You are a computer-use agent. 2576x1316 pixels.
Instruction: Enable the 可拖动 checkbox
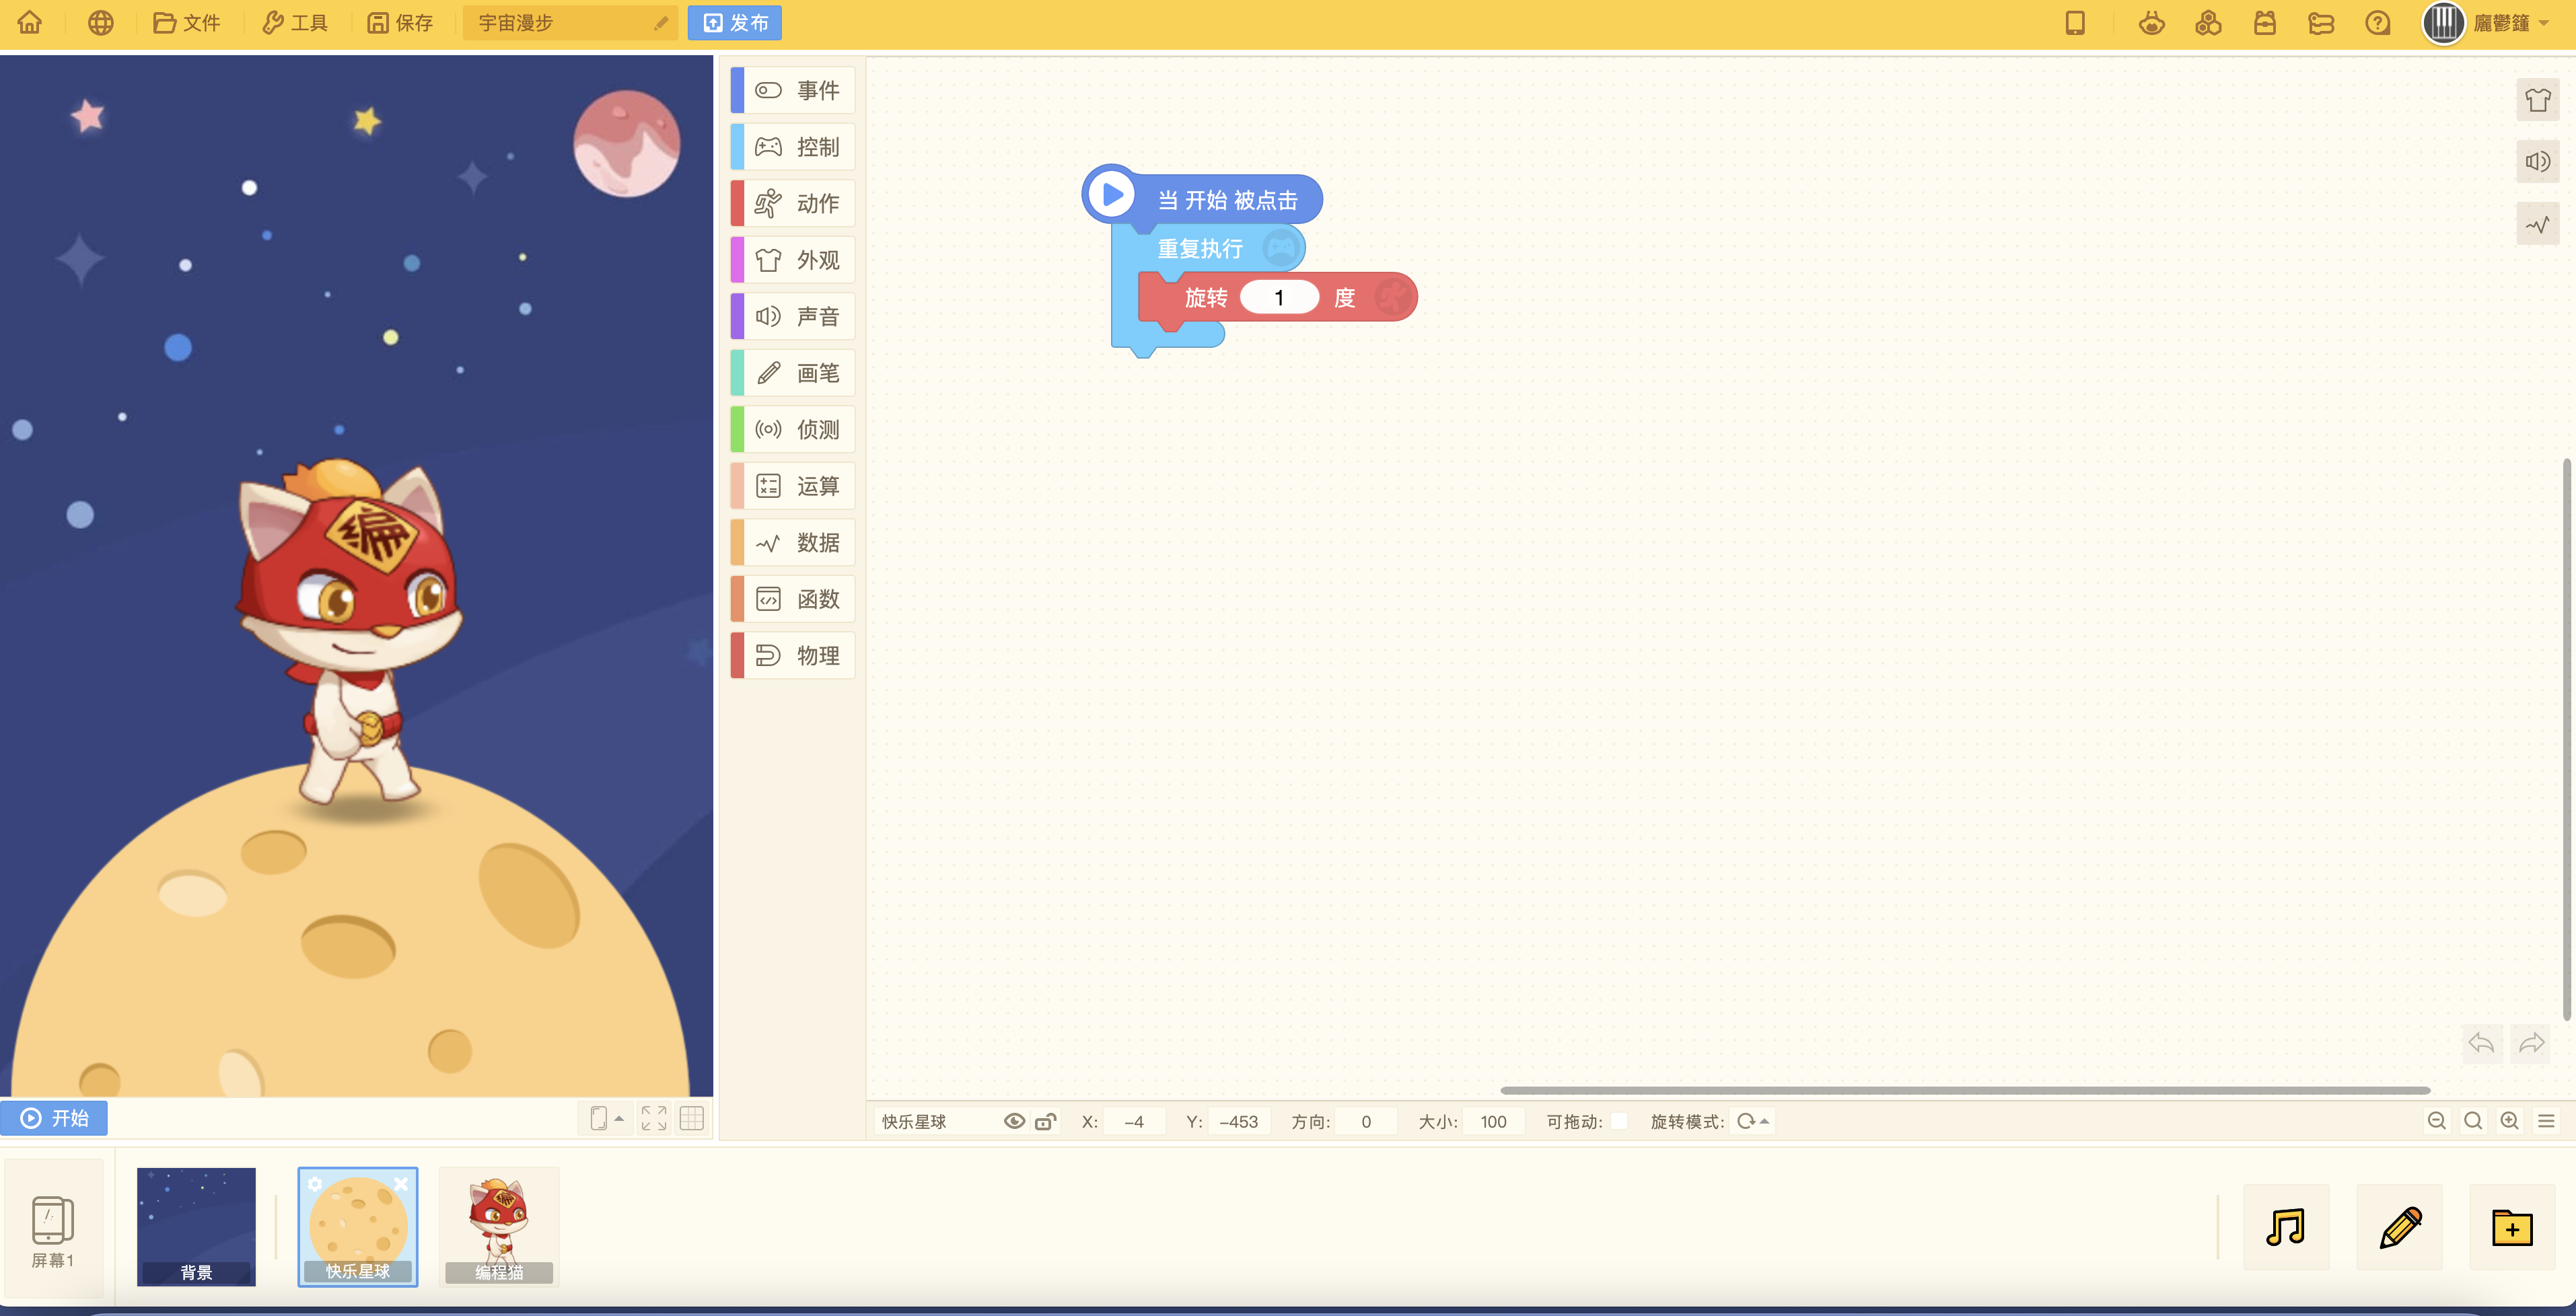pyautogui.click(x=1619, y=1121)
